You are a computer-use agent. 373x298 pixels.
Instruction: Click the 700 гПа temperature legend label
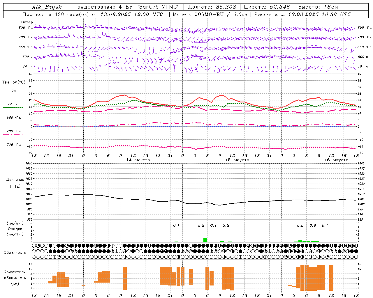pyautogui.click(x=13, y=131)
